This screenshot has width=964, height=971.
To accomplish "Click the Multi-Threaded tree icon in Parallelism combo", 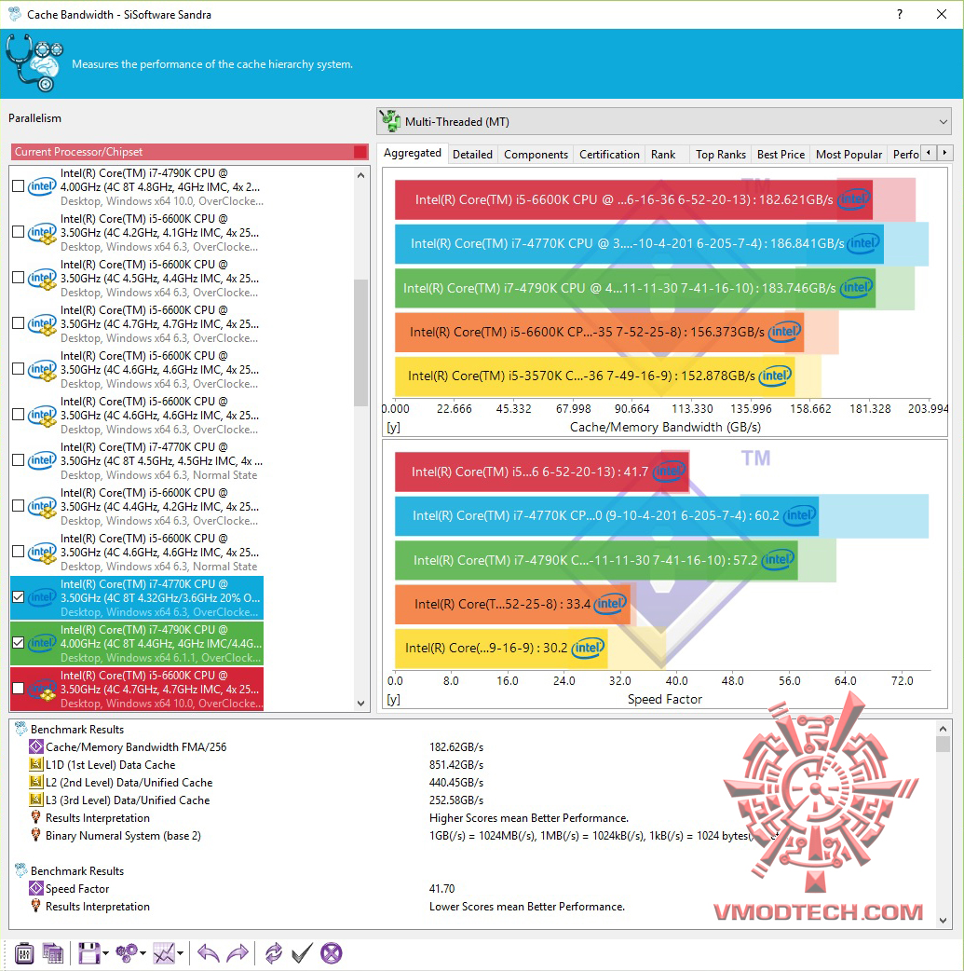I will pos(390,121).
